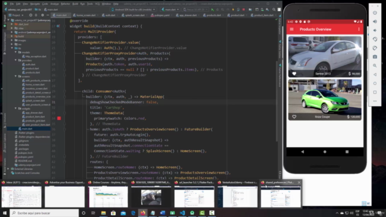Raise emulator volume with the volume up icon
This screenshot has width=386, height=217.
375,22
